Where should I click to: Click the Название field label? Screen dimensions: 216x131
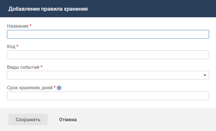pos(18,26)
